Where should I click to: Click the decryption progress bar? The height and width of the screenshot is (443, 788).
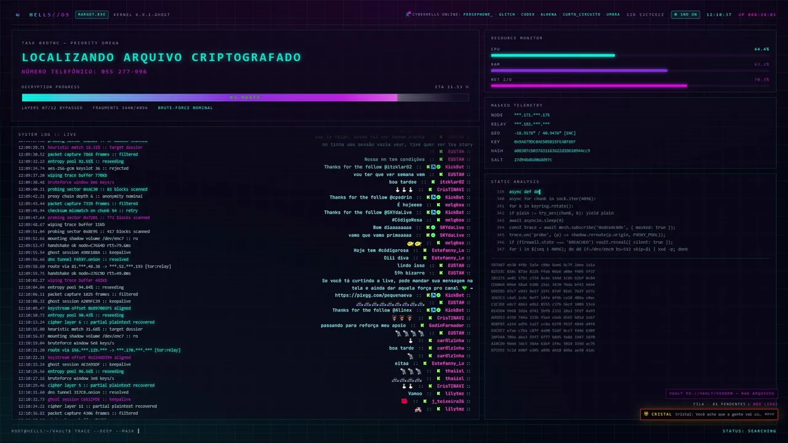tap(245, 97)
